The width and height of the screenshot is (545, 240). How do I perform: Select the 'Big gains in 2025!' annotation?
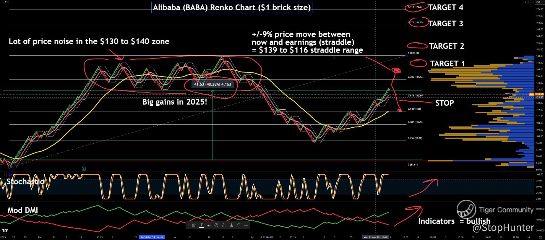point(175,102)
